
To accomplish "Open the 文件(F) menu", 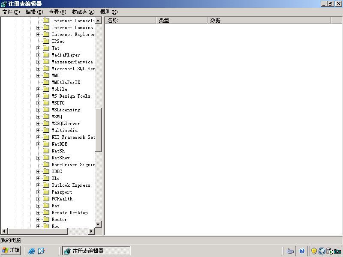I will 11,12.
